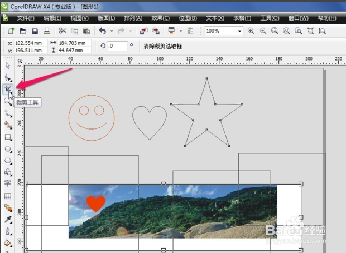Click the Zoom in magnifier
The height and width of the screenshot is (253, 346).
[x=251, y=31]
